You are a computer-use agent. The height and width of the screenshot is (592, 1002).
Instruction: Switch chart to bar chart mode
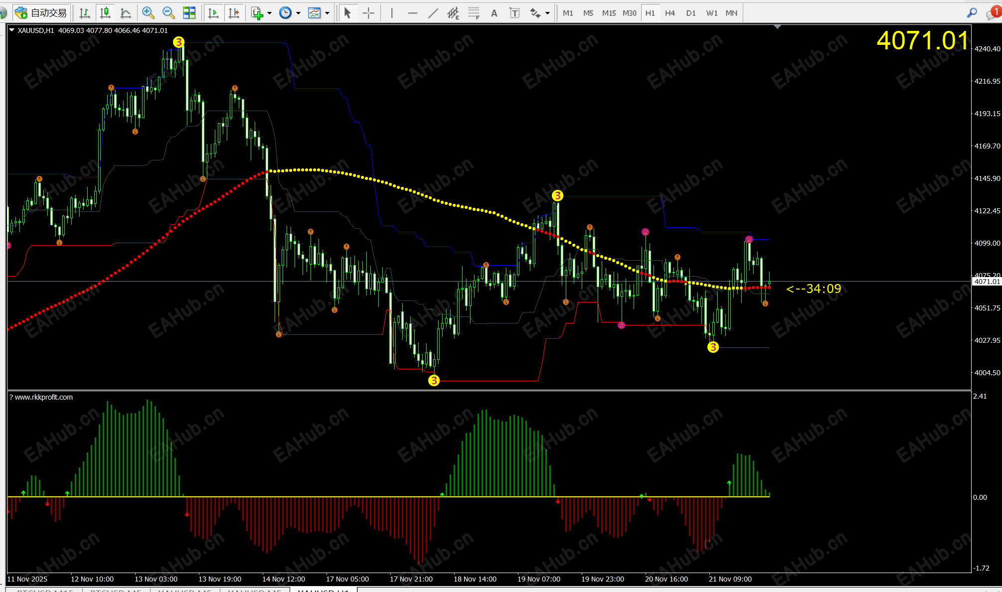tap(85, 13)
